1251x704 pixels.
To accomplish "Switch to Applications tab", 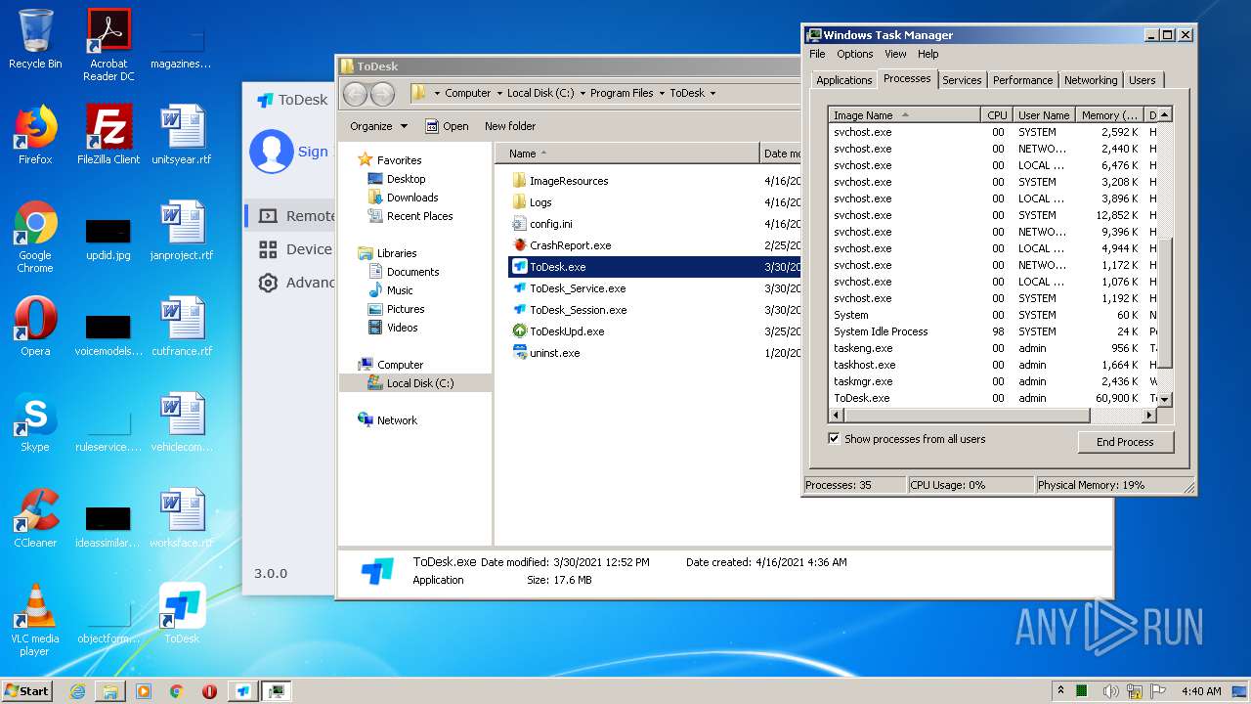I will [843, 80].
